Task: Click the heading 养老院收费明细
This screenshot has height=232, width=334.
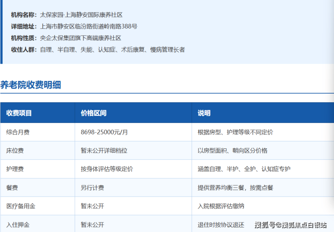Action: click(x=30, y=85)
